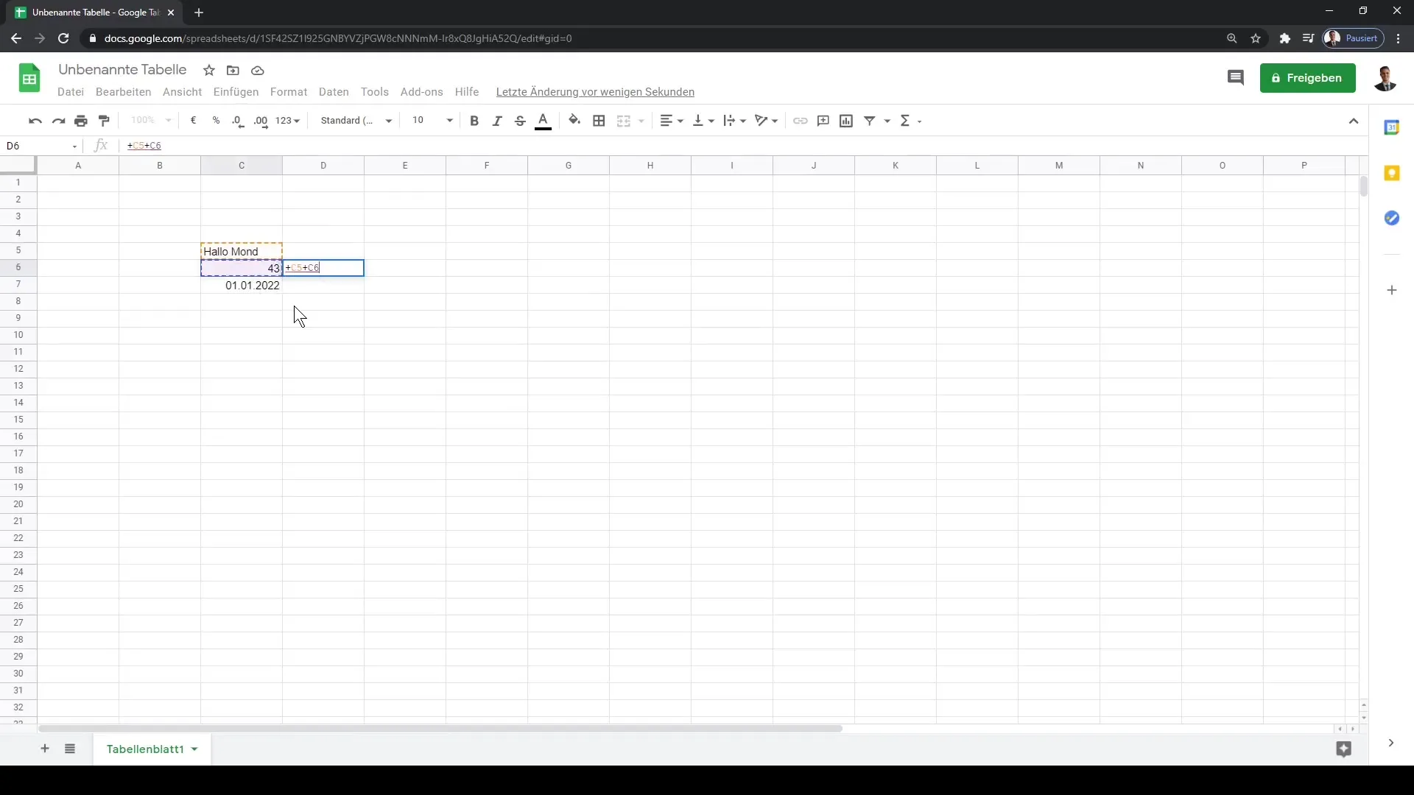Click the Freigeben share button
The height and width of the screenshot is (795, 1414).
pos(1307,77)
